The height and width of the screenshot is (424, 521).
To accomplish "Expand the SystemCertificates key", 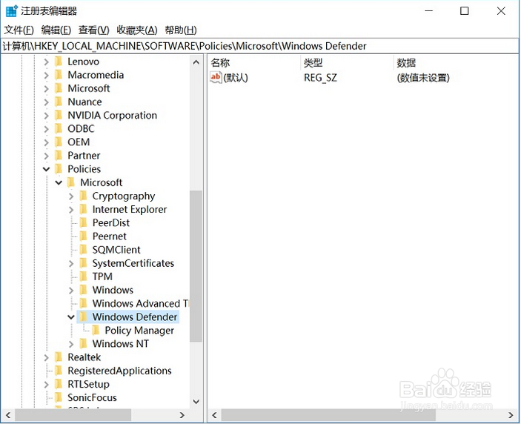I will (71, 263).
